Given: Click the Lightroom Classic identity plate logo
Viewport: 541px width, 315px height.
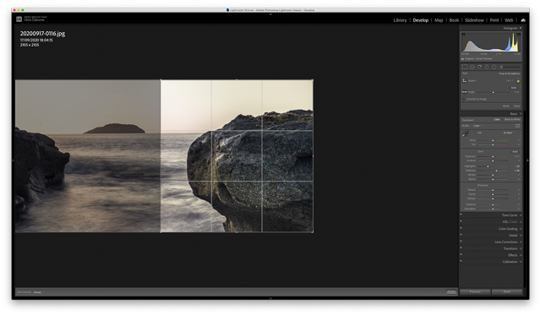Looking at the screenshot, I should pyautogui.click(x=19, y=19).
